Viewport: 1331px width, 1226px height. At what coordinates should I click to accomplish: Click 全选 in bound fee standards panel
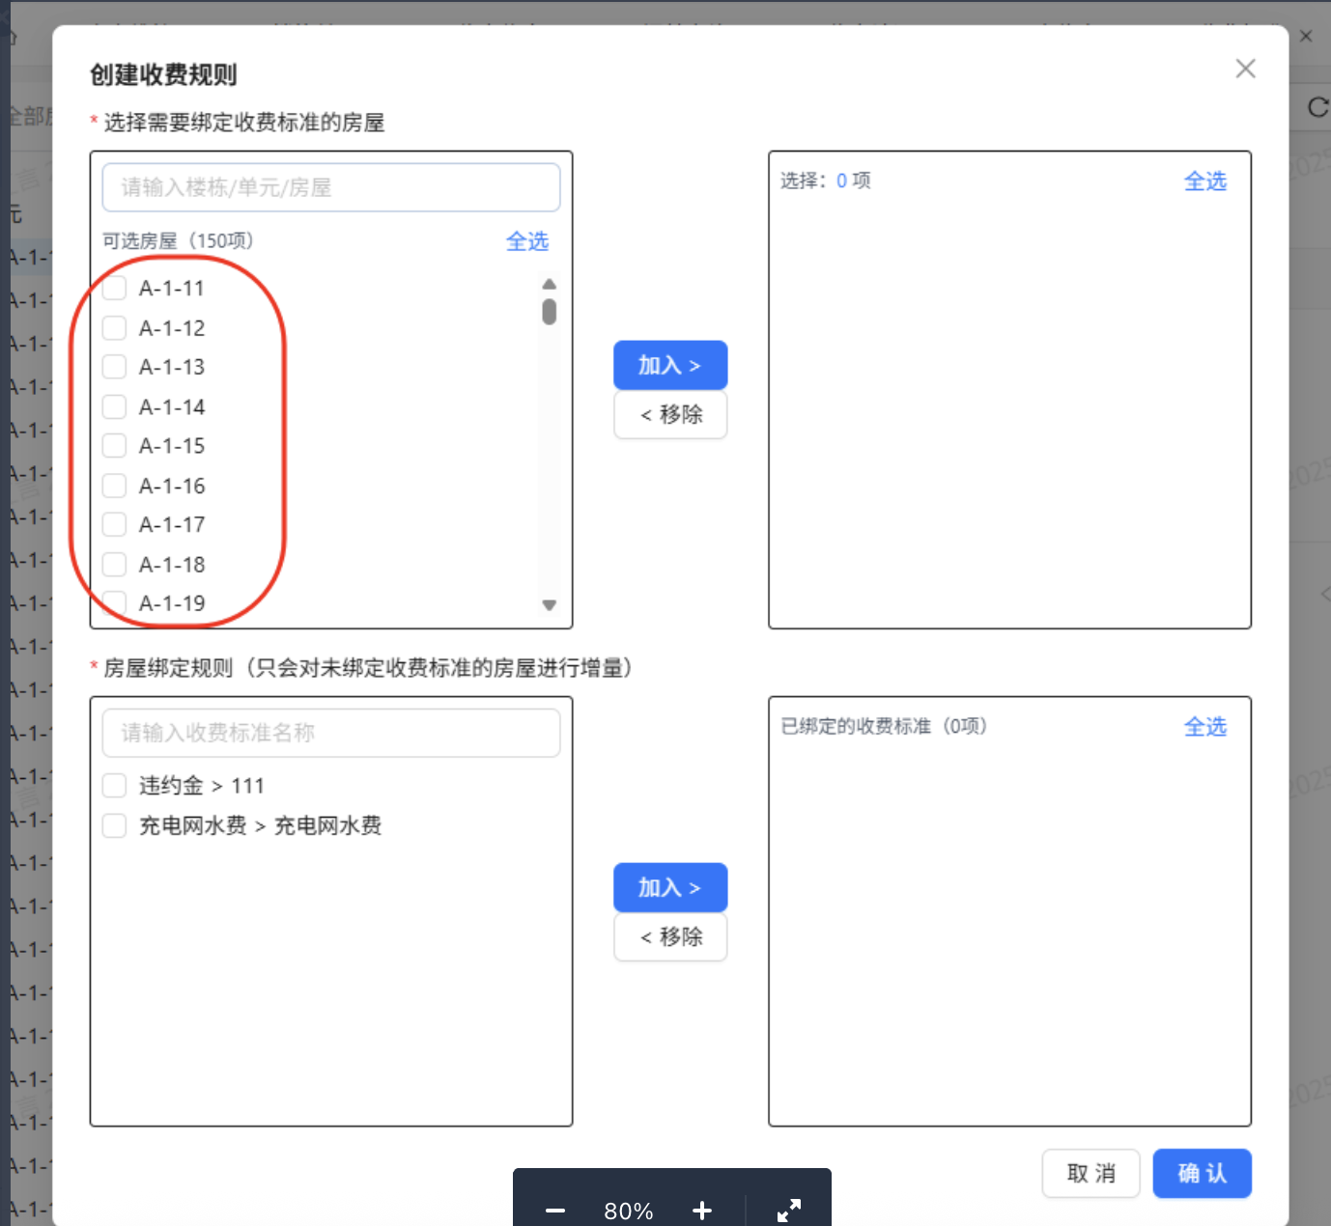(x=1204, y=727)
